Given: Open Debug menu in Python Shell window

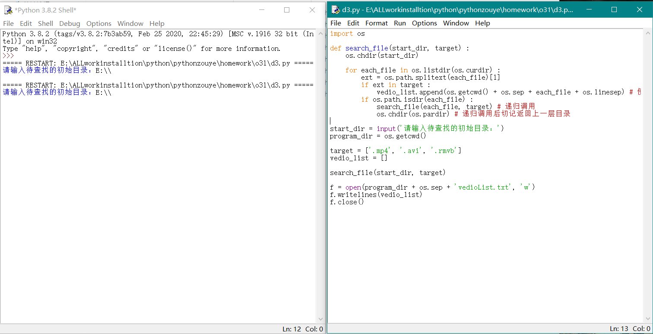Looking at the screenshot, I should tap(70, 23).
